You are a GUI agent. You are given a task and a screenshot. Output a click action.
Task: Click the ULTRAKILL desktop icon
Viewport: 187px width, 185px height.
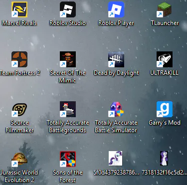click(x=165, y=59)
